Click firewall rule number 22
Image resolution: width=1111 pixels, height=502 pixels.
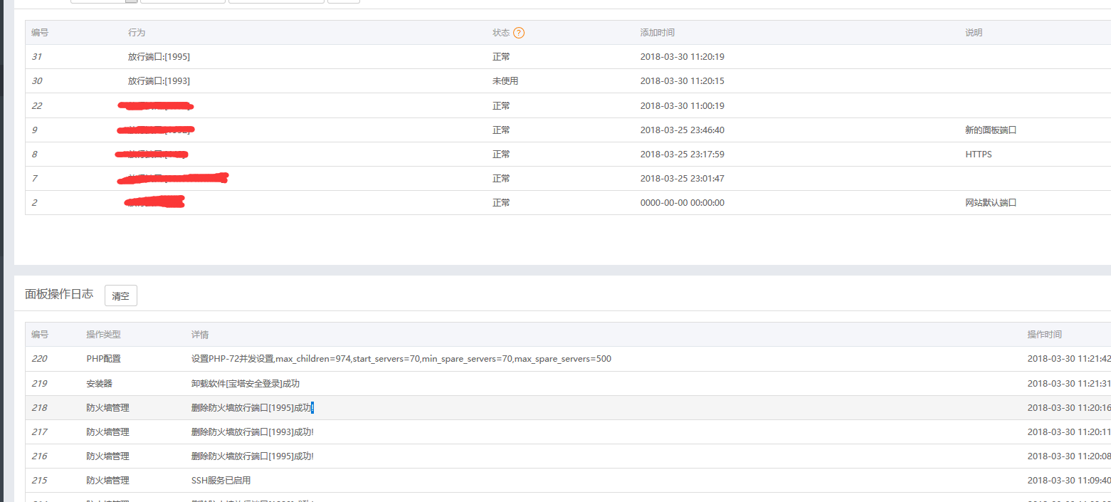(36, 105)
